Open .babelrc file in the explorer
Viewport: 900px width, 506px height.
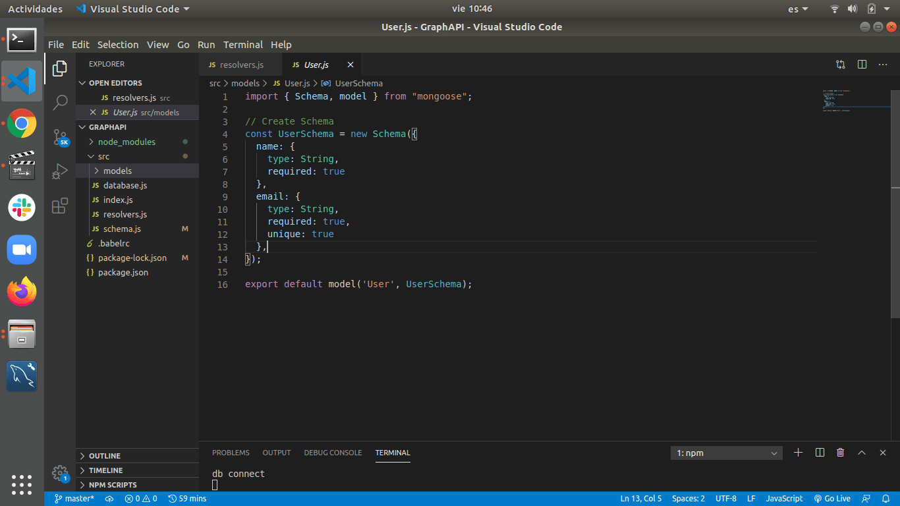(138, 243)
